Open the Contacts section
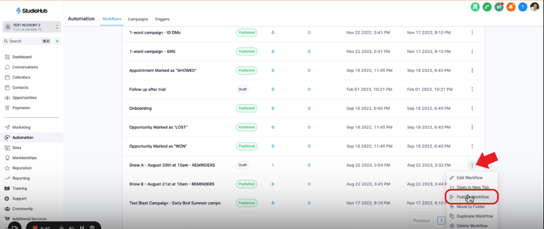Screen dimensions: 544x229 20,87
